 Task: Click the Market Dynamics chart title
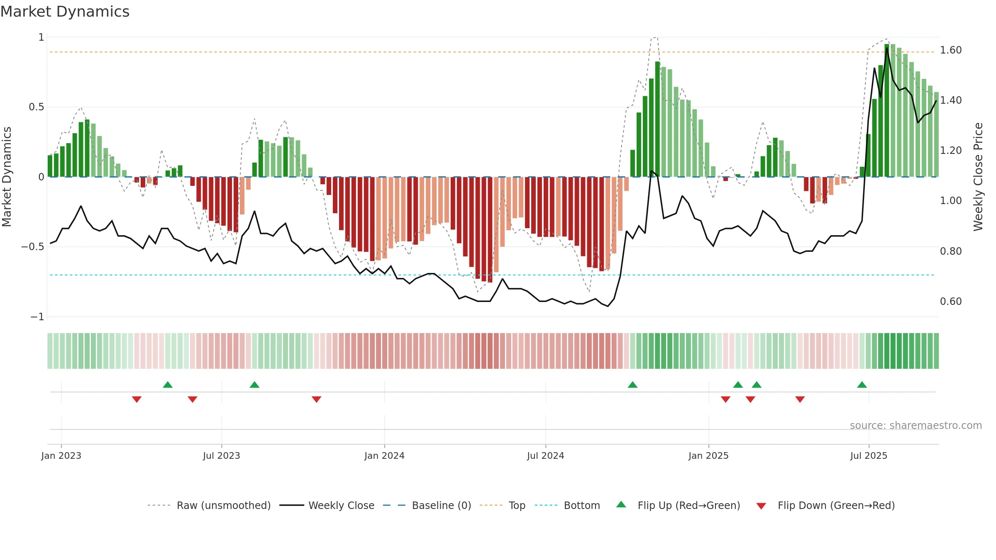65,12
